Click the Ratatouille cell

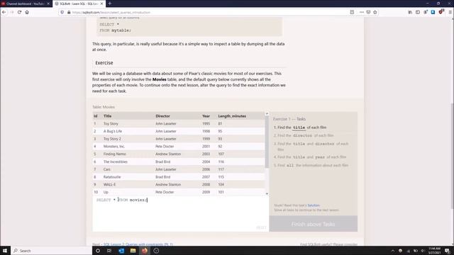(x=112, y=176)
